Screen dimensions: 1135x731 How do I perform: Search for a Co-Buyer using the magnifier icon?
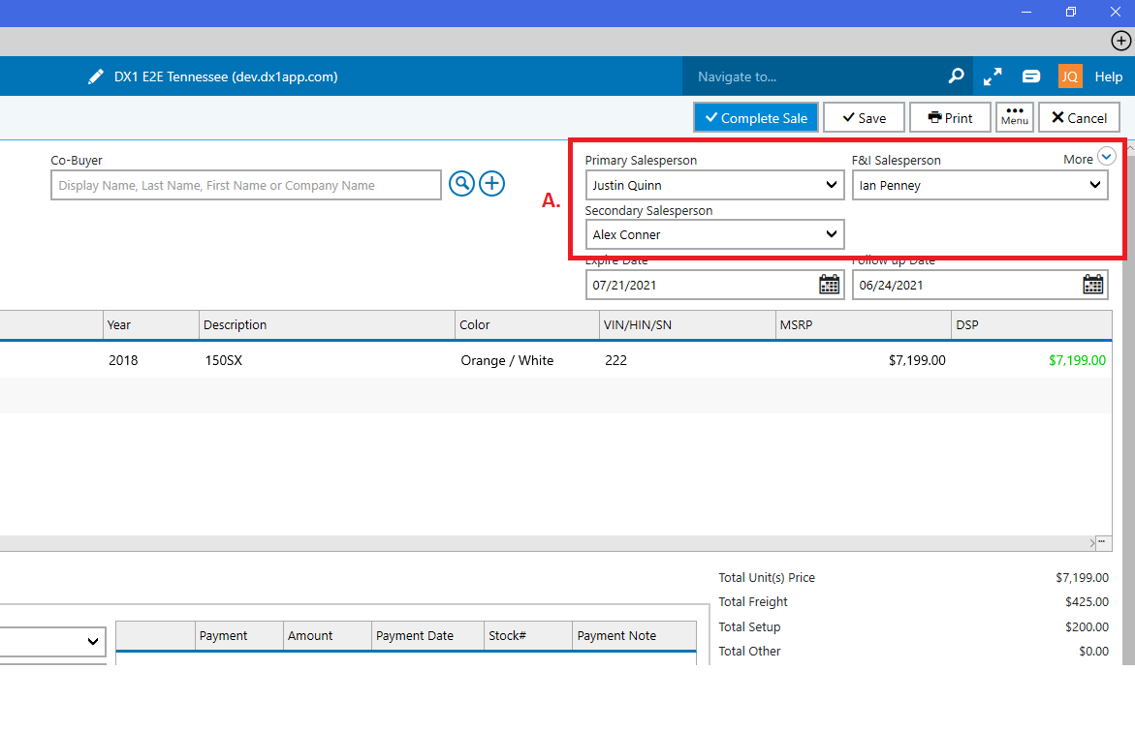pyautogui.click(x=461, y=184)
